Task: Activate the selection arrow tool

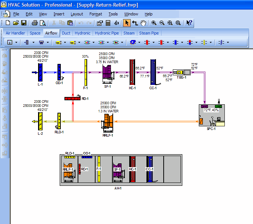Action: click(127, 23)
